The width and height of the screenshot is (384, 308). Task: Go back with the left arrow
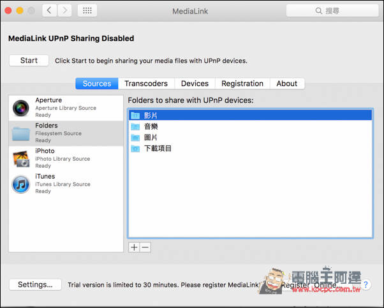tap(50, 11)
